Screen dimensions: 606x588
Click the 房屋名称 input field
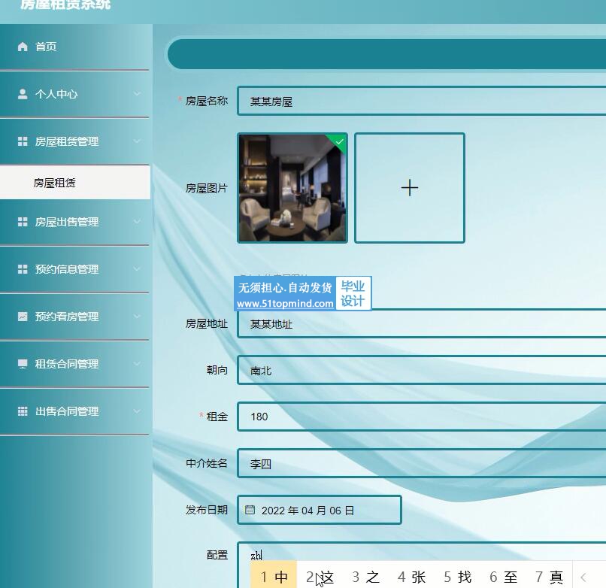[422, 101]
